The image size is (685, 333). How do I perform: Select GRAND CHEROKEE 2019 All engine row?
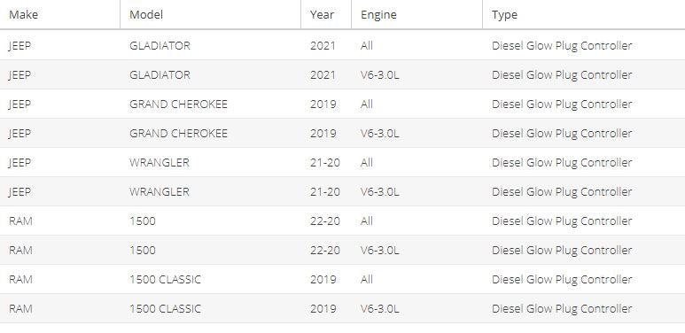(x=342, y=104)
